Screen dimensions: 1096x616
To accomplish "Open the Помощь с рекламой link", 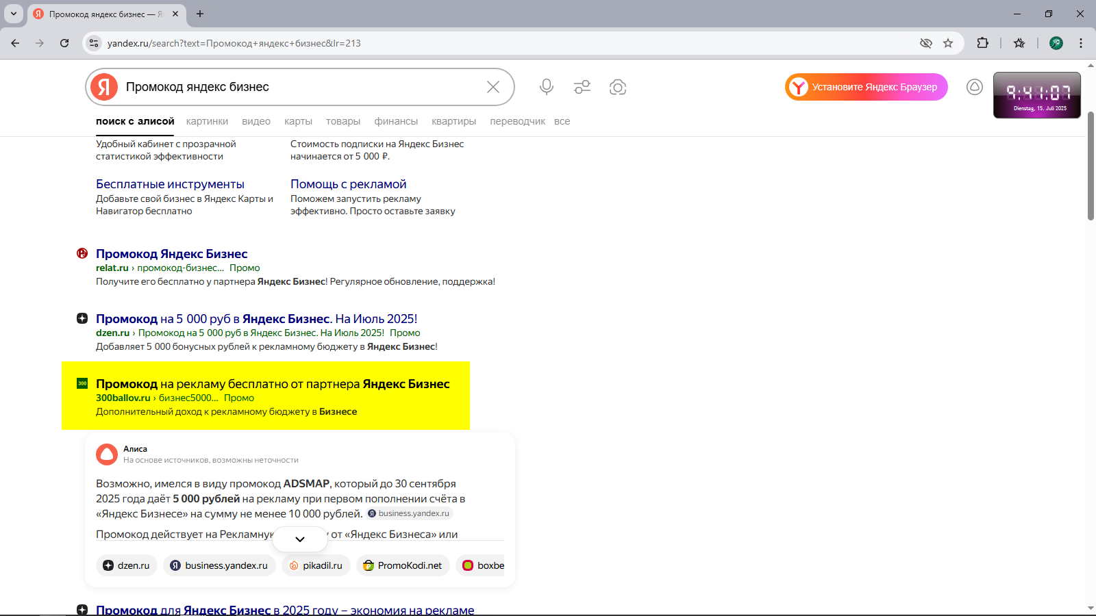I will (349, 184).
